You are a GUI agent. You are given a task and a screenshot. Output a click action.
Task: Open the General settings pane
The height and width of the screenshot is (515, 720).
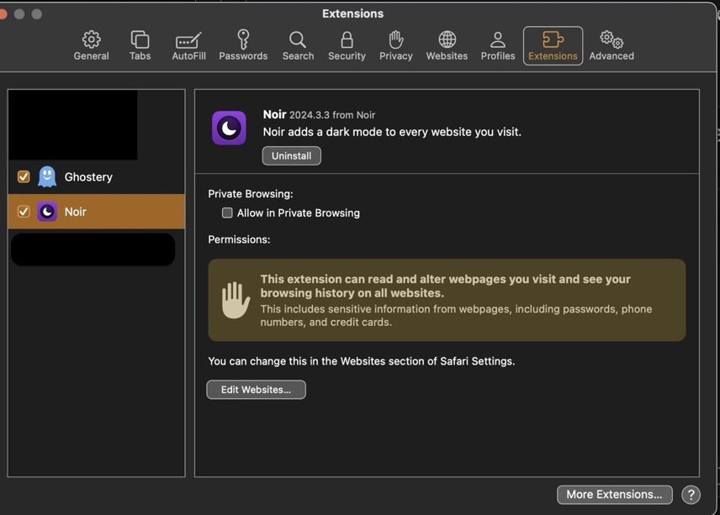(92, 46)
